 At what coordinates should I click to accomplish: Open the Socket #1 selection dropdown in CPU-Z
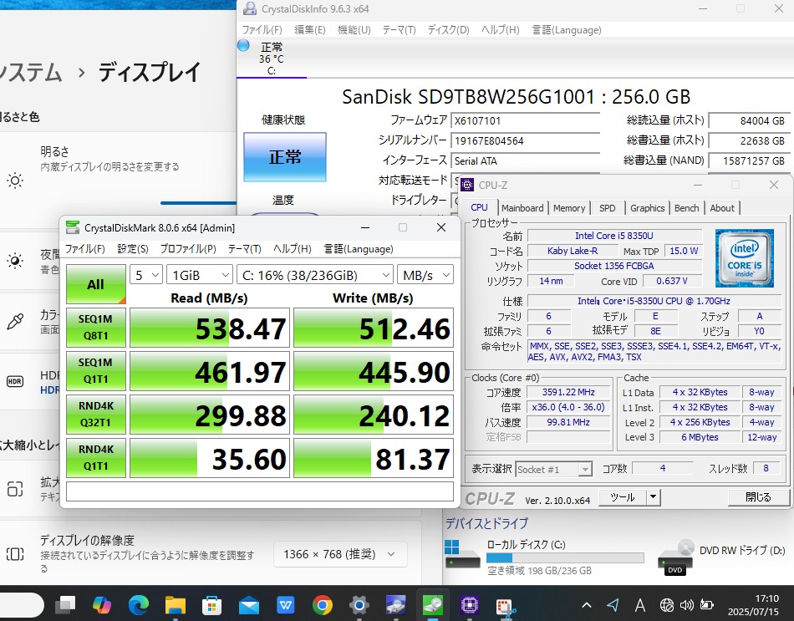[554, 470]
